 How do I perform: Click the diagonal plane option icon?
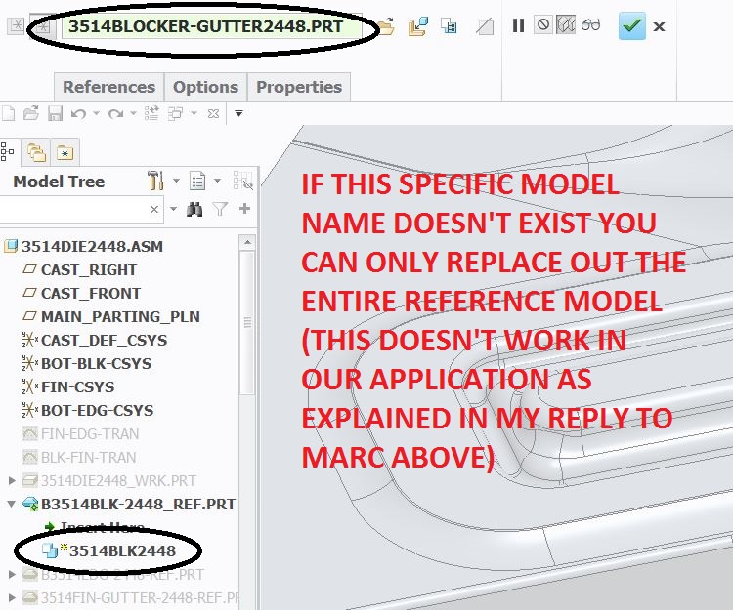[485, 26]
